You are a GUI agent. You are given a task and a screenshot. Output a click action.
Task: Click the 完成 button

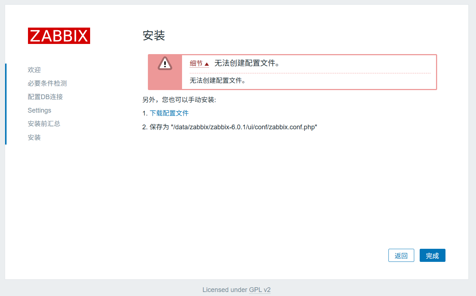(x=432, y=255)
